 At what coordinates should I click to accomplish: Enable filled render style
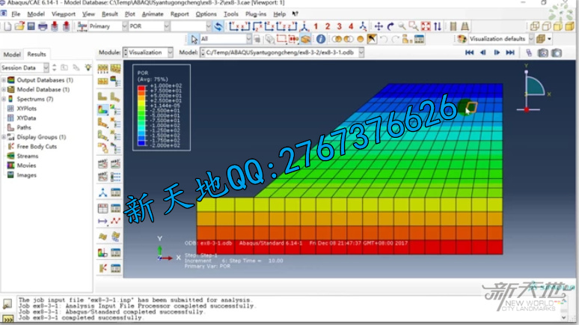tap(558, 26)
